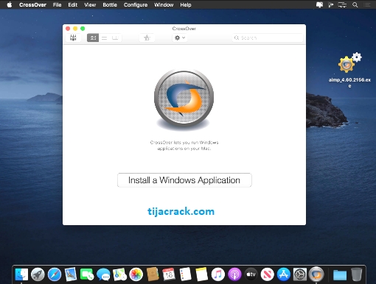Open System Preferences from the Dock
The width and height of the screenshot is (376, 284).
point(300,274)
